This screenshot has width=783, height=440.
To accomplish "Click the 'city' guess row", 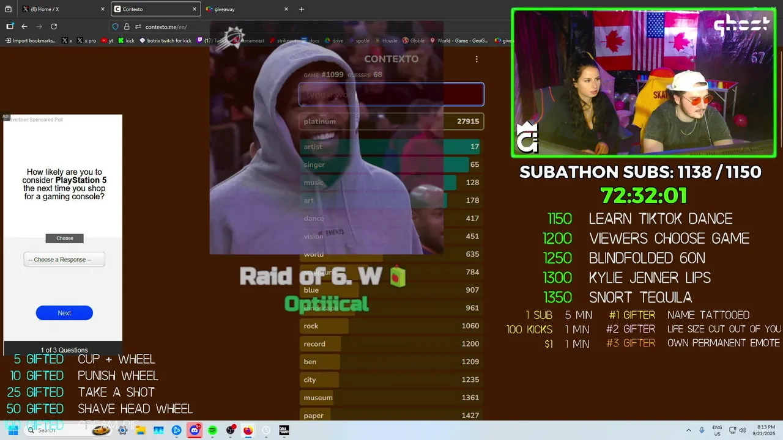I will 391,380.
